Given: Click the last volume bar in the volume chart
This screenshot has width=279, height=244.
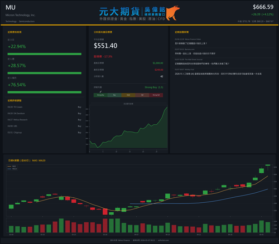Looking at the screenshot, I should click(x=268, y=227).
